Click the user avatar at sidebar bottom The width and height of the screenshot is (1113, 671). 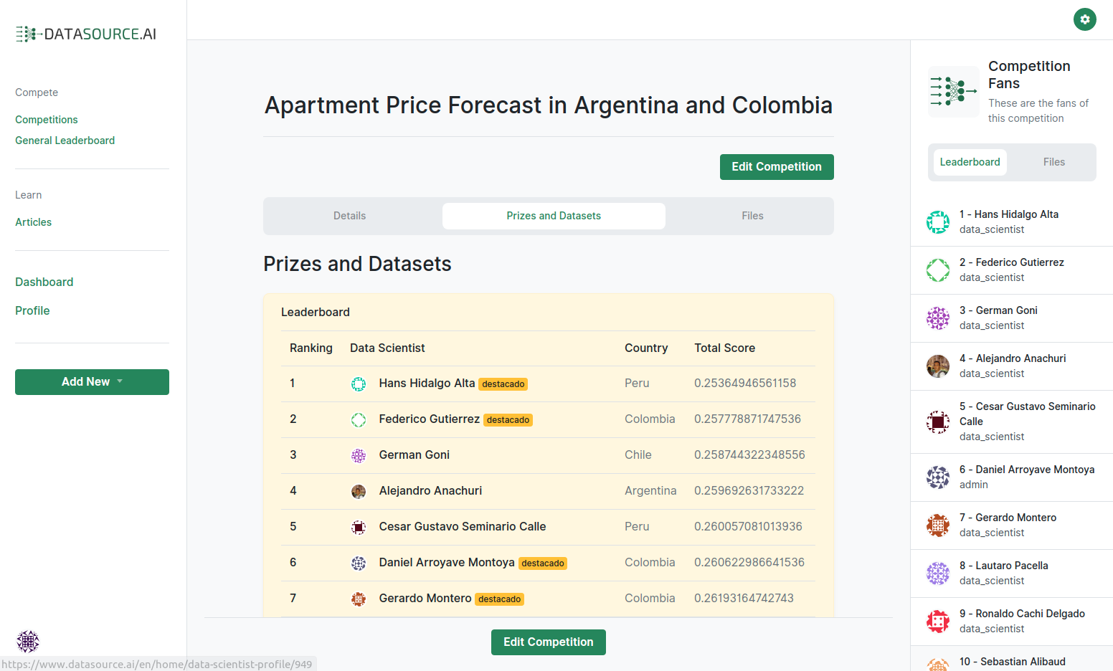[x=28, y=641]
